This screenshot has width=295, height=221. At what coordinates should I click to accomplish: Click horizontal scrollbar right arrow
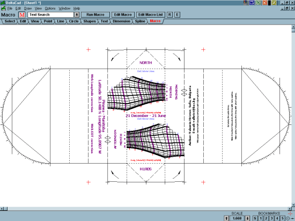coord(290,209)
